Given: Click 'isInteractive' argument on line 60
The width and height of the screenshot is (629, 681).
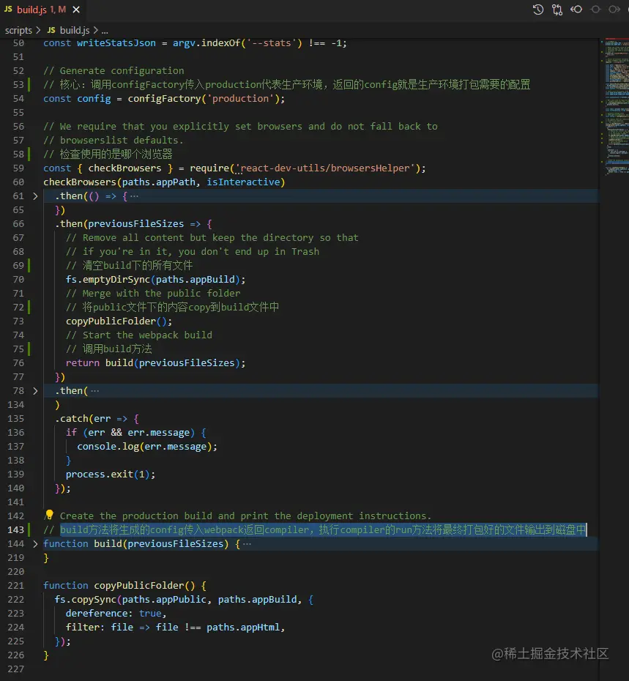Looking at the screenshot, I should (x=243, y=182).
